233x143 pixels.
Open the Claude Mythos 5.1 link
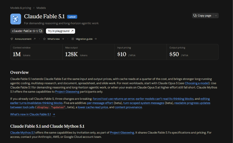click(x=22, y=133)
